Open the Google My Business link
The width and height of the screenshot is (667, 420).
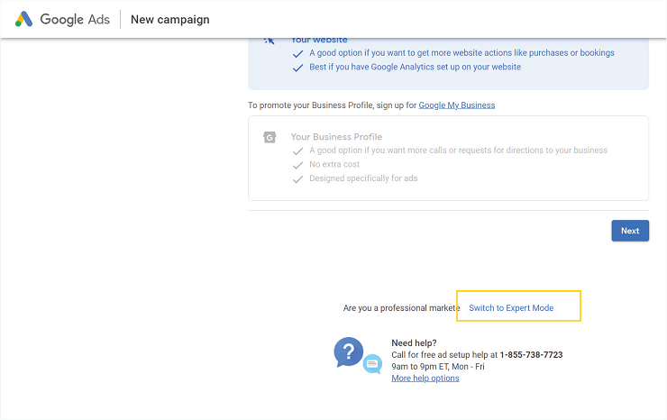click(x=456, y=105)
